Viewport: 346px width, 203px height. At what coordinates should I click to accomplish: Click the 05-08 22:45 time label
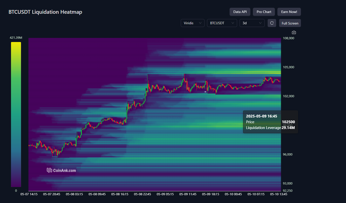pos(142,194)
